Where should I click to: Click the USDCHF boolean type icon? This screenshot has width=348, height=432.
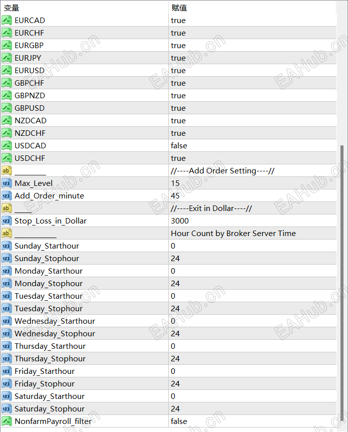[x=7, y=158]
